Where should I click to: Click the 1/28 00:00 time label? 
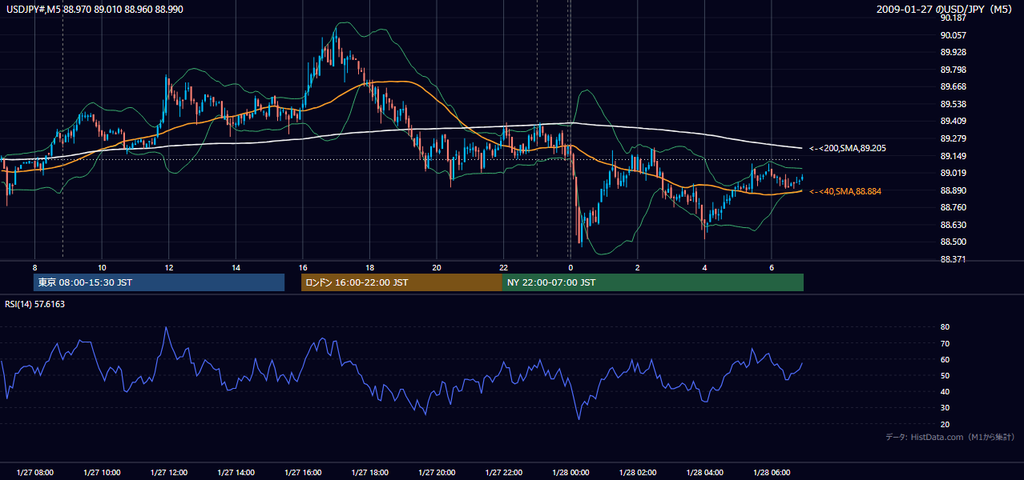click(x=570, y=473)
